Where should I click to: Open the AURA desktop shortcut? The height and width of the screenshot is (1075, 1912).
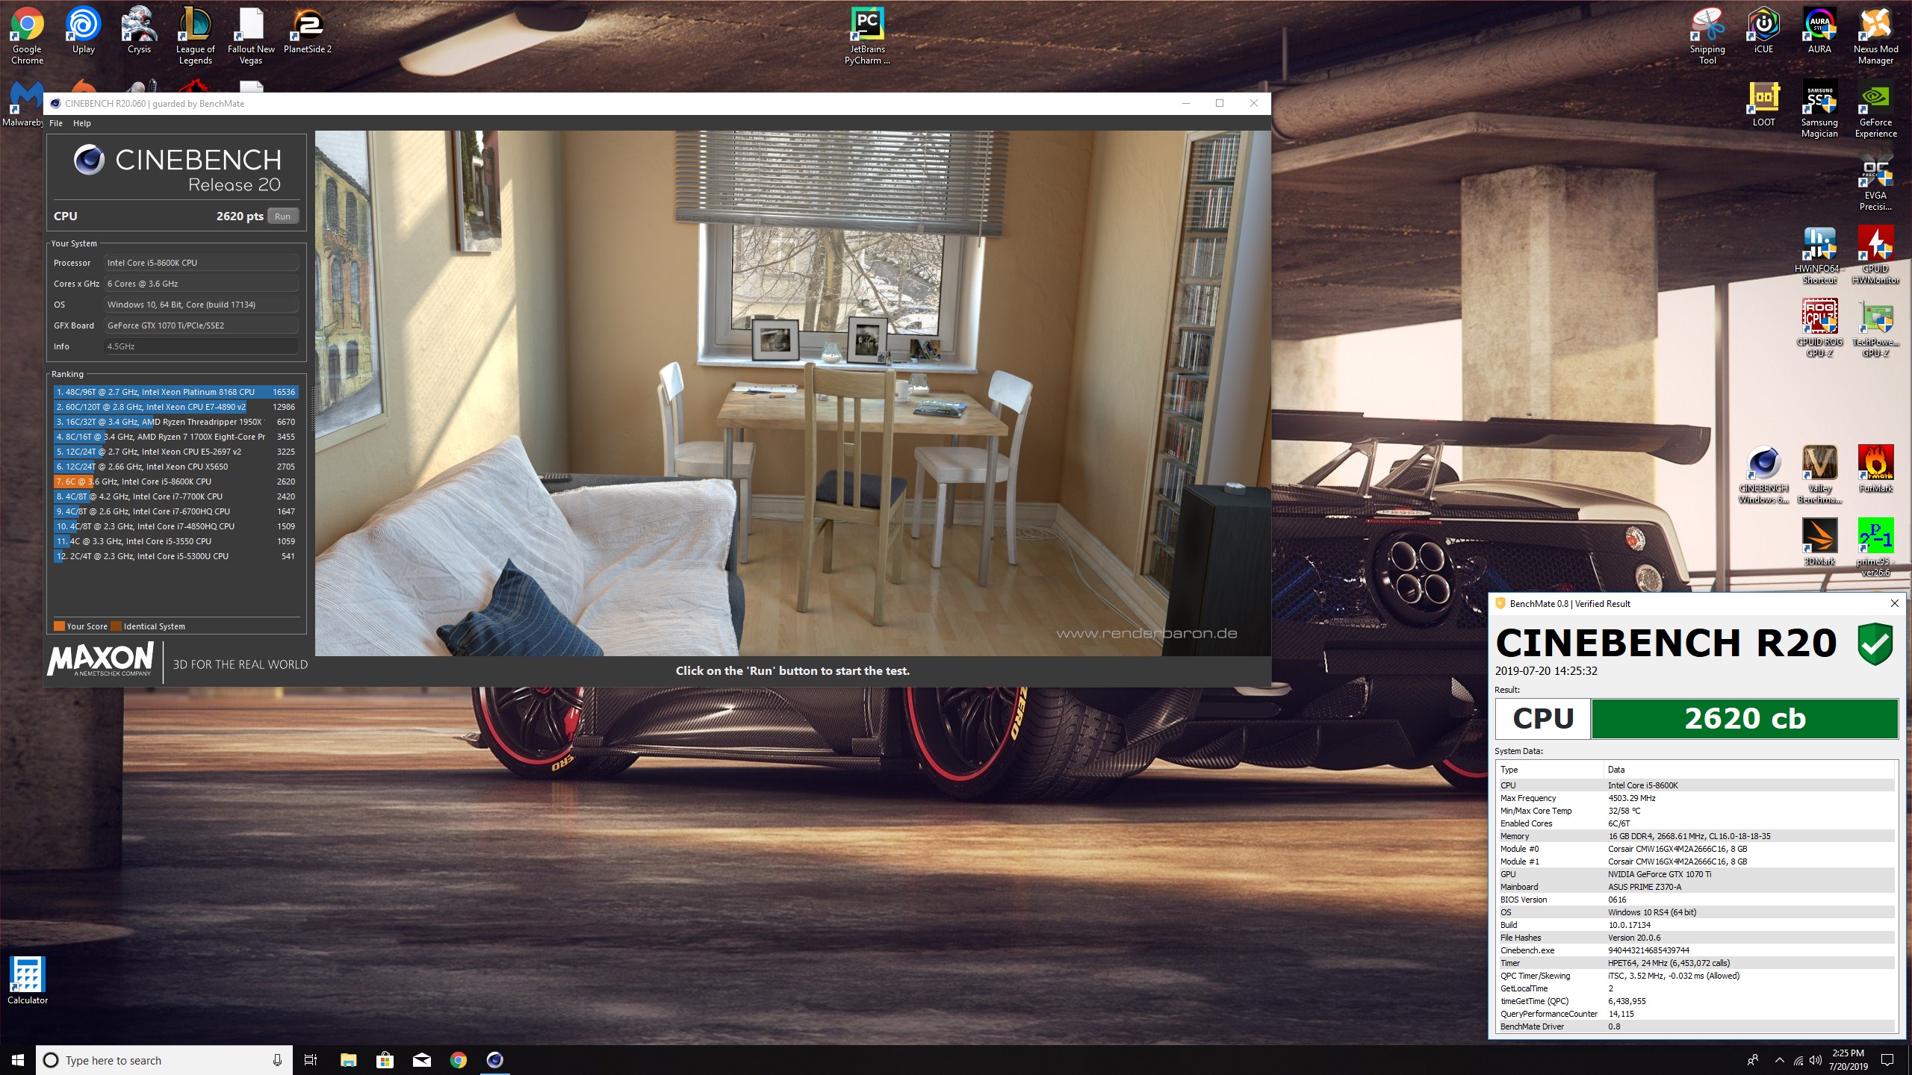tap(1819, 31)
